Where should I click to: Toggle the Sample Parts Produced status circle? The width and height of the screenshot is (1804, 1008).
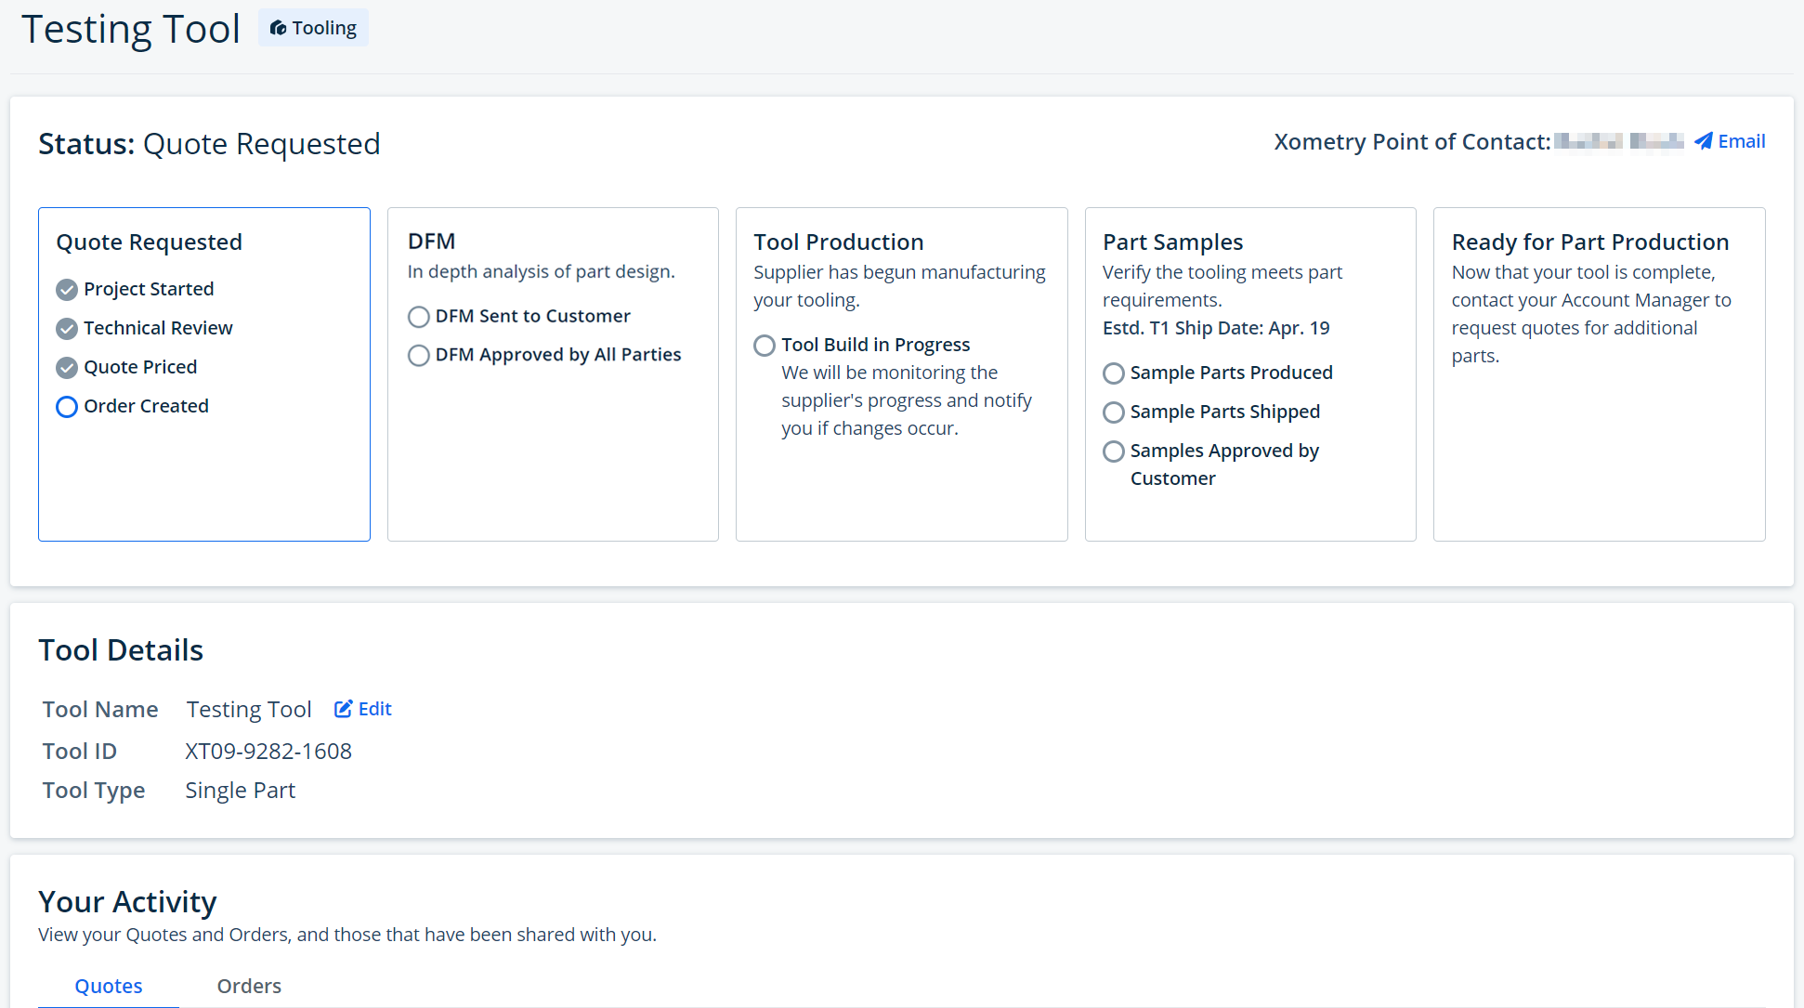(x=1113, y=373)
